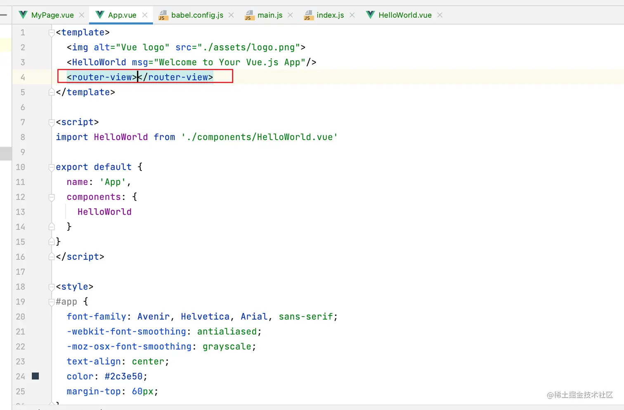624x410 pixels.
Task: Click fold marker at closing script line 16
Action: [x=52, y=257]
